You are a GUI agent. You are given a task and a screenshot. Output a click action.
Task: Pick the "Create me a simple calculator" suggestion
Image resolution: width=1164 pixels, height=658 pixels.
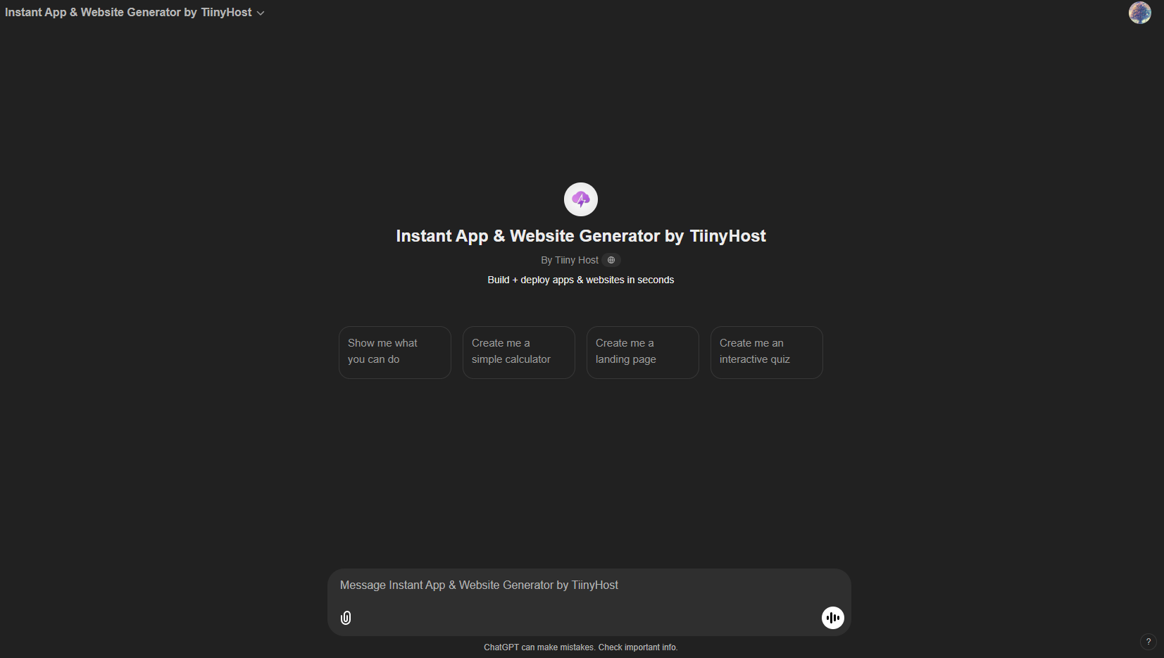pyautogui.click(x=519, y=352)
